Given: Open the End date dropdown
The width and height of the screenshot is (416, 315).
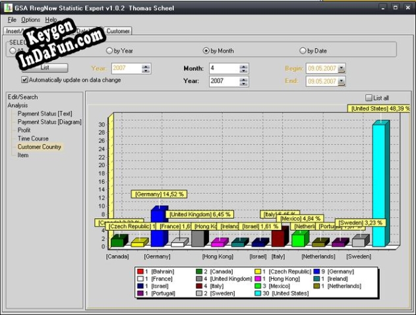Looking at the screenshot, I should [342, 82].
